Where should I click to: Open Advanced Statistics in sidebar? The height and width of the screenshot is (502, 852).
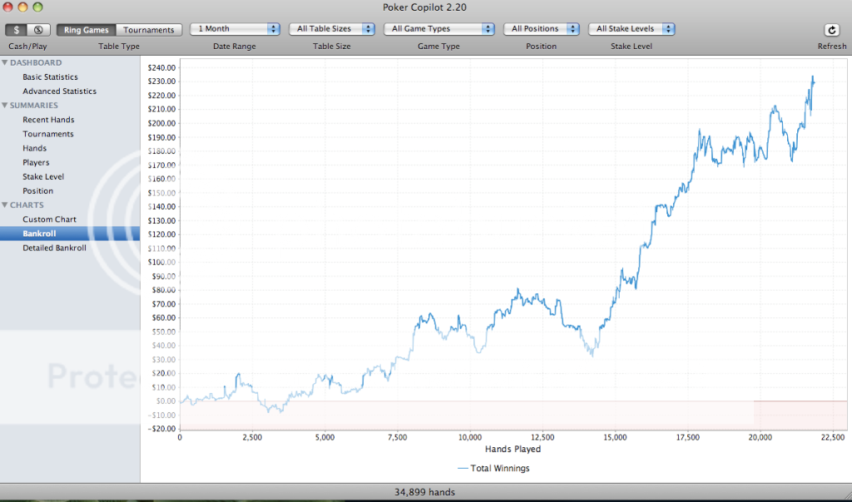(x=59, y=91)
